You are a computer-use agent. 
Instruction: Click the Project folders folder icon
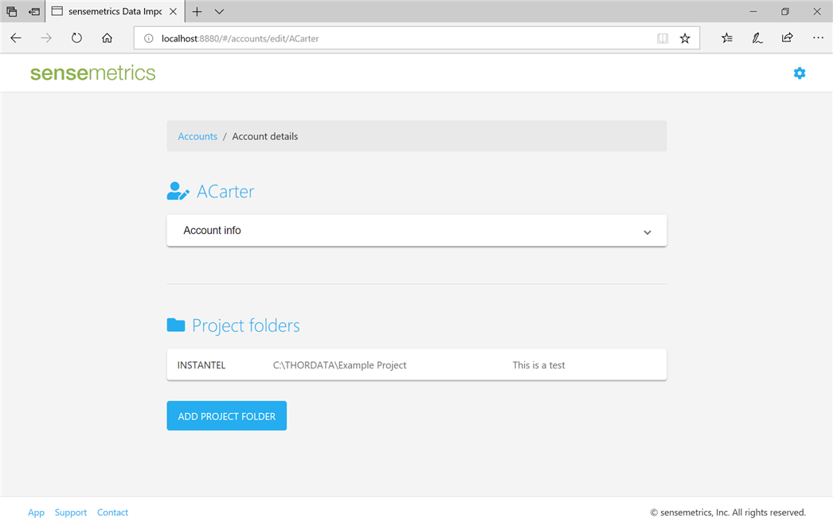click(176, 325)
